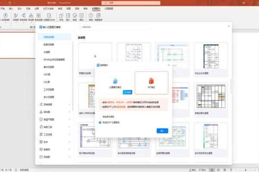This screenshot has height=172, width=259.
Task: Open the 插入 Insert ribbon tab
Action: pos(11,9)
